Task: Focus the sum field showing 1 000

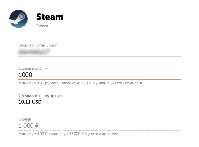Action: point(99,126)
